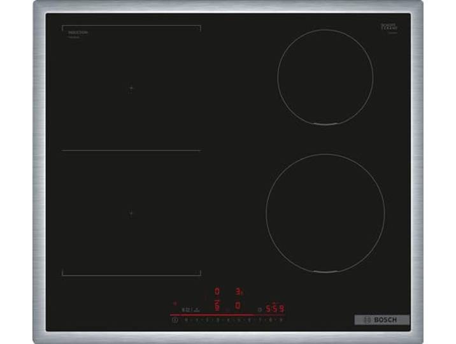
Task: Select the front right zone display showing 0
Action: 238,306
